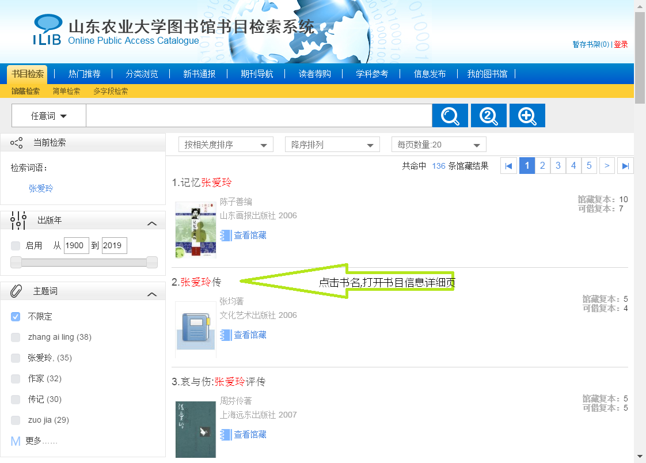The height and width of the screenshot is (463, 646).
Task: Click the magnifier search icon button
Action: (x=450, y=116)
